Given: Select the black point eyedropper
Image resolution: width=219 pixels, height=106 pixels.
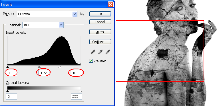Looking at the screenshot, I should (93, 52).
